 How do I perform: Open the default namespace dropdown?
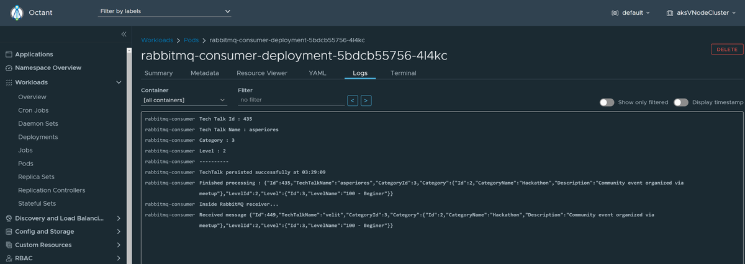631,12
